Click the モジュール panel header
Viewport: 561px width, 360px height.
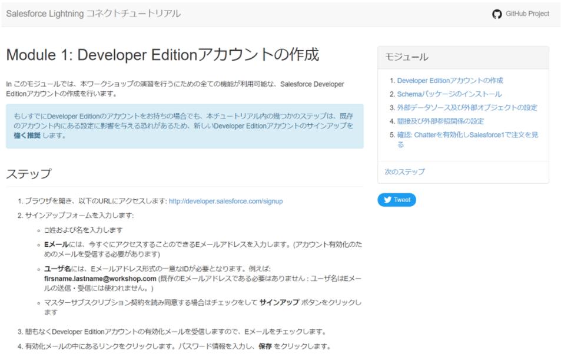(463, 57)
